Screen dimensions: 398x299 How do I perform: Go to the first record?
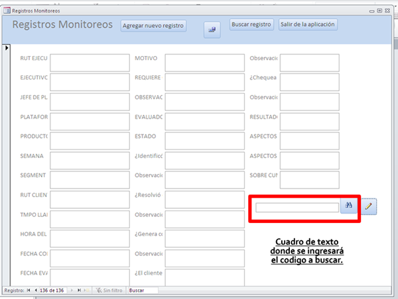[29, 290]
